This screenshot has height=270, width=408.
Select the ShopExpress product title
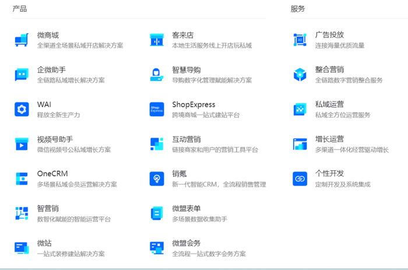pos(194,105)
